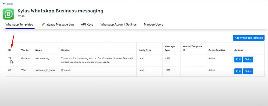Screen dimensions: 268x106
Task: Click Add Whatsapp Template button
Action: 249,38
